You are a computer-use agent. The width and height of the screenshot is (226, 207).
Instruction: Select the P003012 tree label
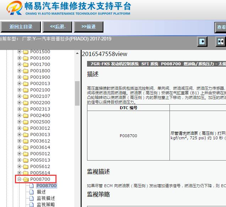pyautogui.click(x=40, y=128)
